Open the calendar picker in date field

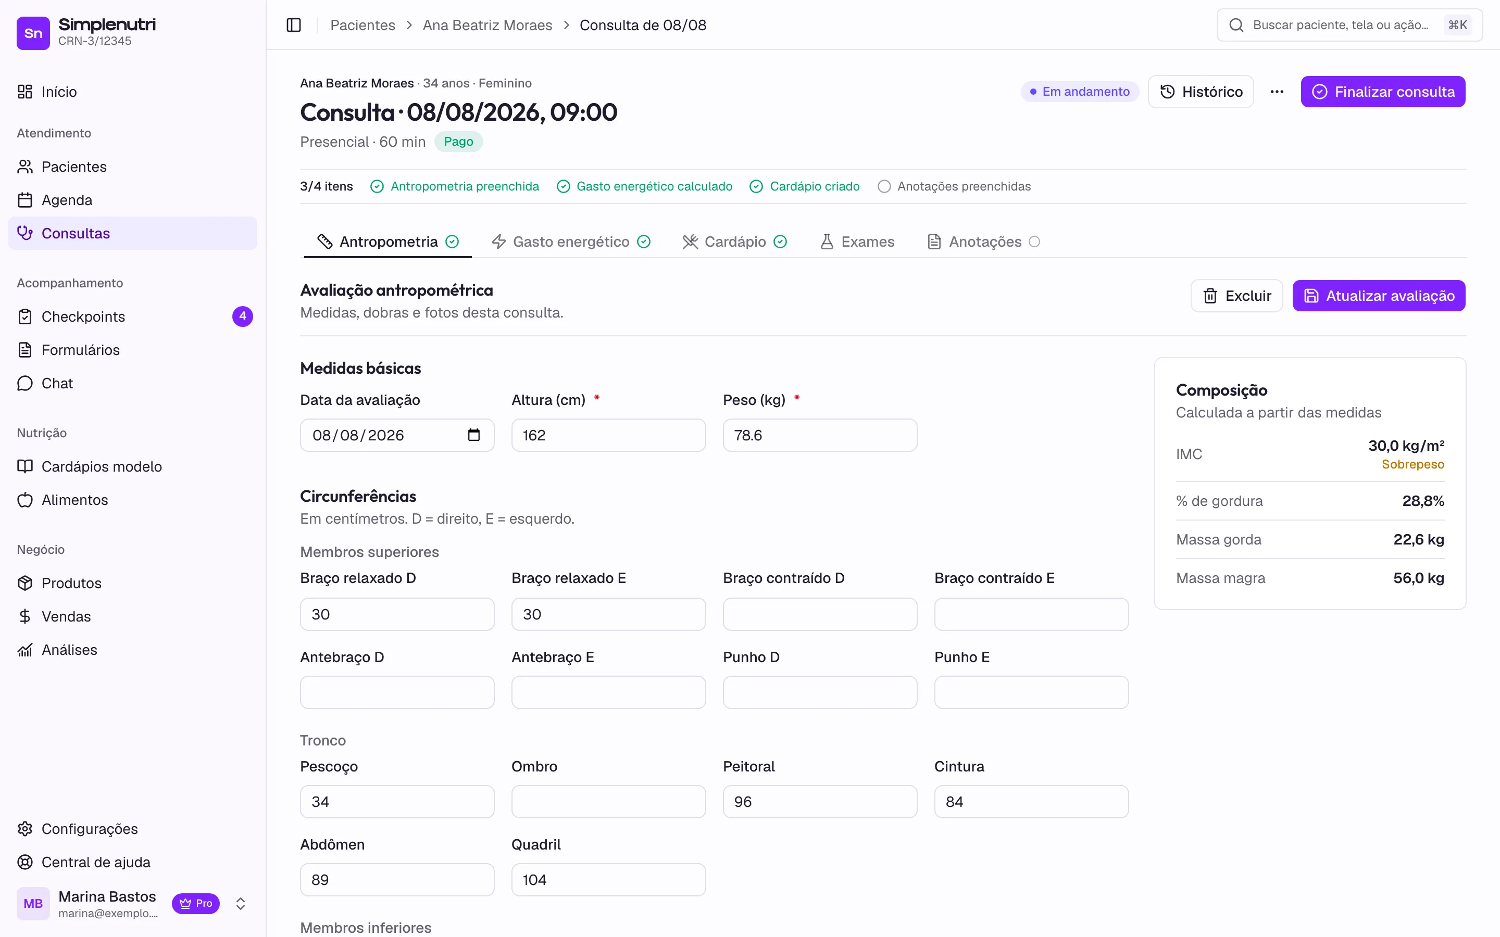pyautogui.click(x=473, y=435)
